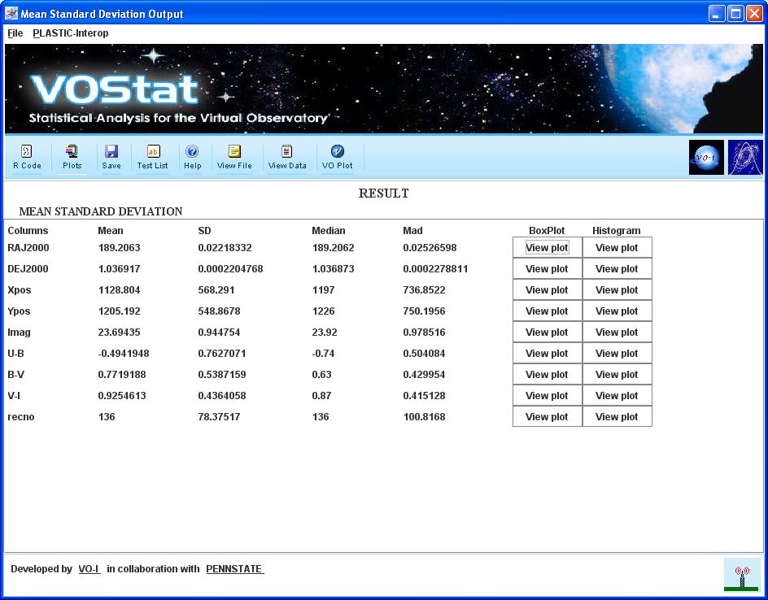Viewport: 768px width, 600px height.
Task: Click the PLASTIC antenna status icon
Action: pyautogui.click(x=742, y=575)
